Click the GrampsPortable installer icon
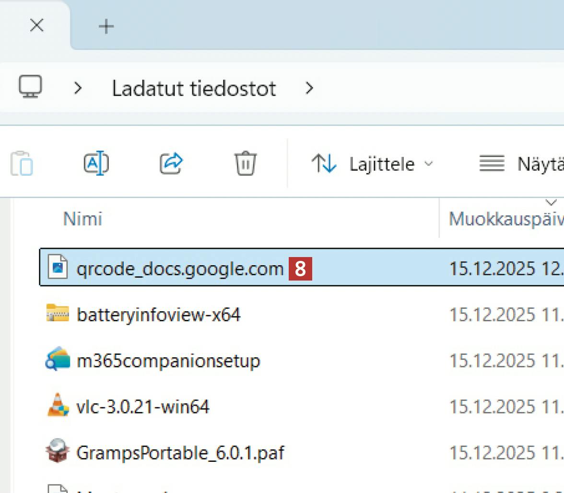The image size is (564, 493). 58,452
